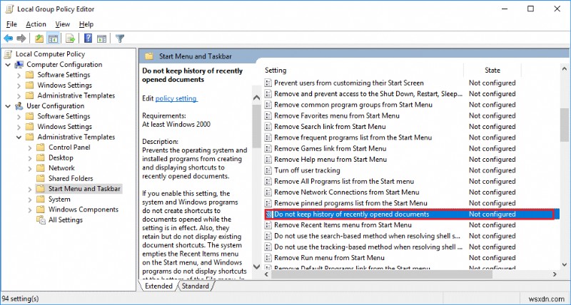Image resolution: width=571 pixels, height=305 pixels.
Task: Open the View menu
Action: coord(63,24)
